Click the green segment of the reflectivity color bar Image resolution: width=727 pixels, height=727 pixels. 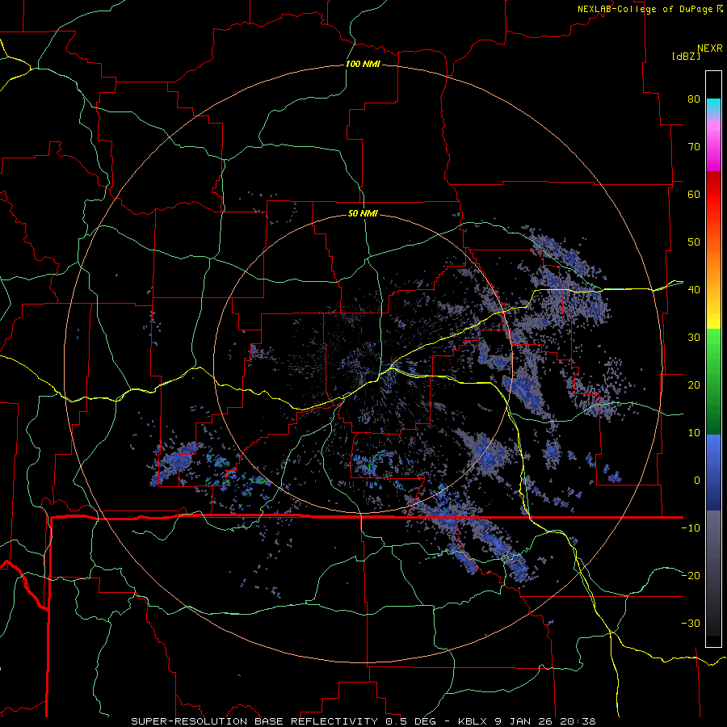pyautogui.click(x=713, y=381)
